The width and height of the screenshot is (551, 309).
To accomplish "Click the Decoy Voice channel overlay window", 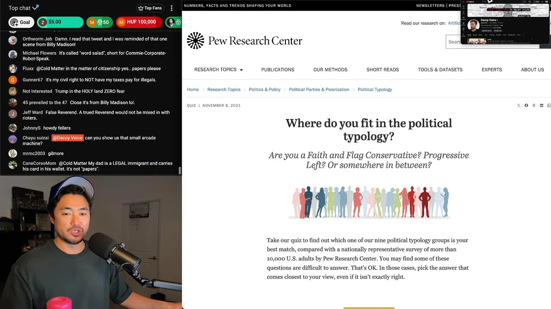I will [506, 22].
